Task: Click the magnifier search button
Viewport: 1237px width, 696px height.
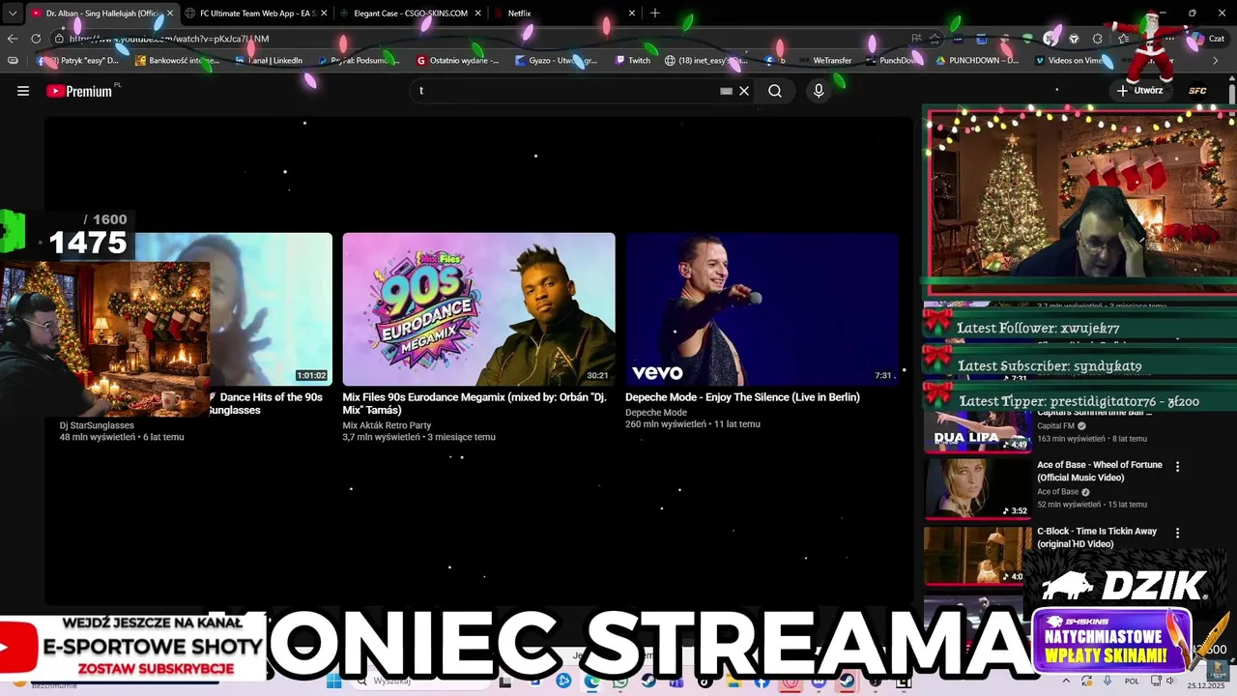Action: (x=775, y=91)
